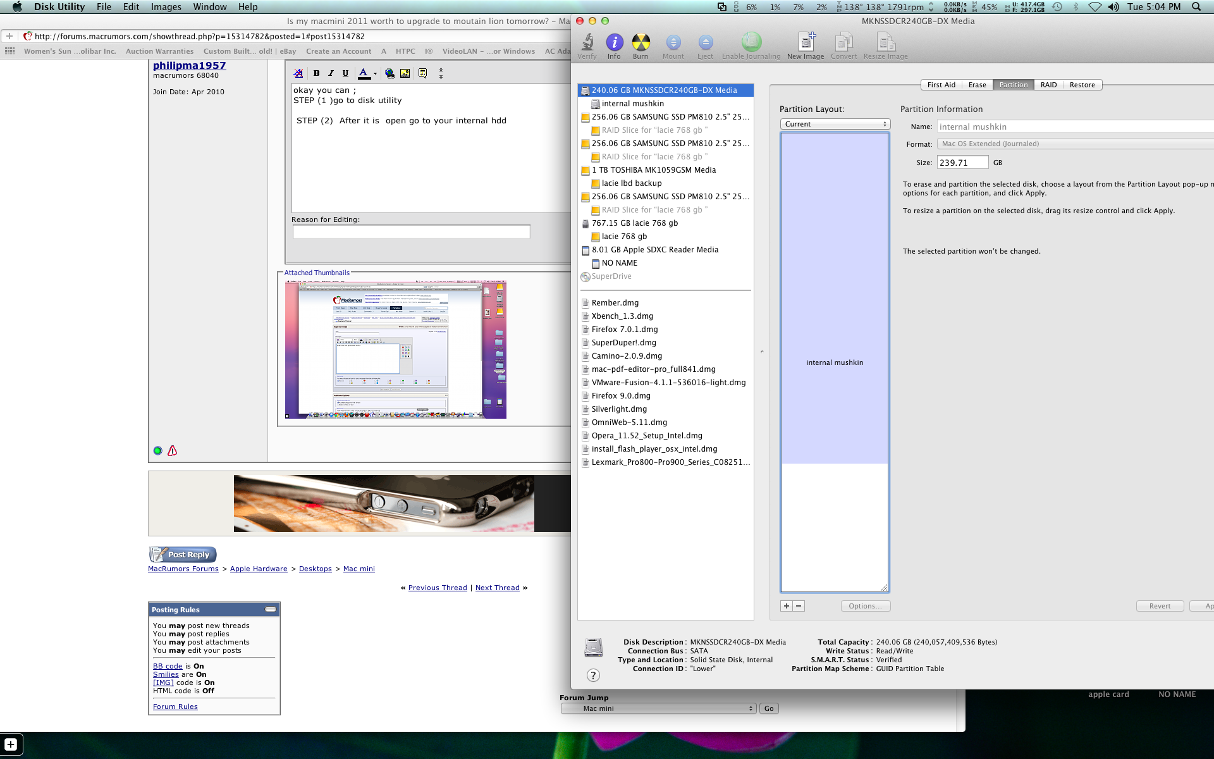Open the Apple Hardware breadcrumb link
The height and width of the screenshot is (759, 1214).
[x=259, y=569]
